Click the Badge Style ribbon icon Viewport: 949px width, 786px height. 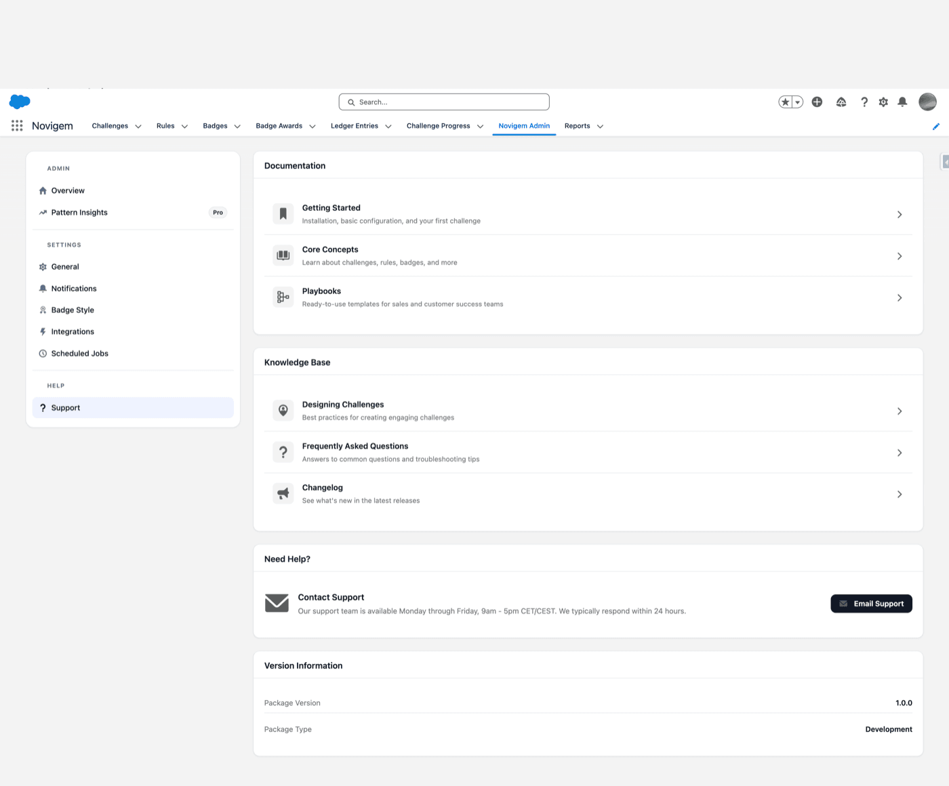(x=43, y=310)
